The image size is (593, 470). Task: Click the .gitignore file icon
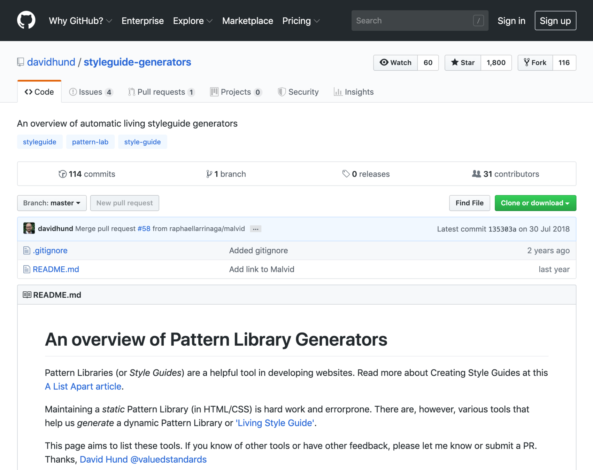click(x=26, y=251)
